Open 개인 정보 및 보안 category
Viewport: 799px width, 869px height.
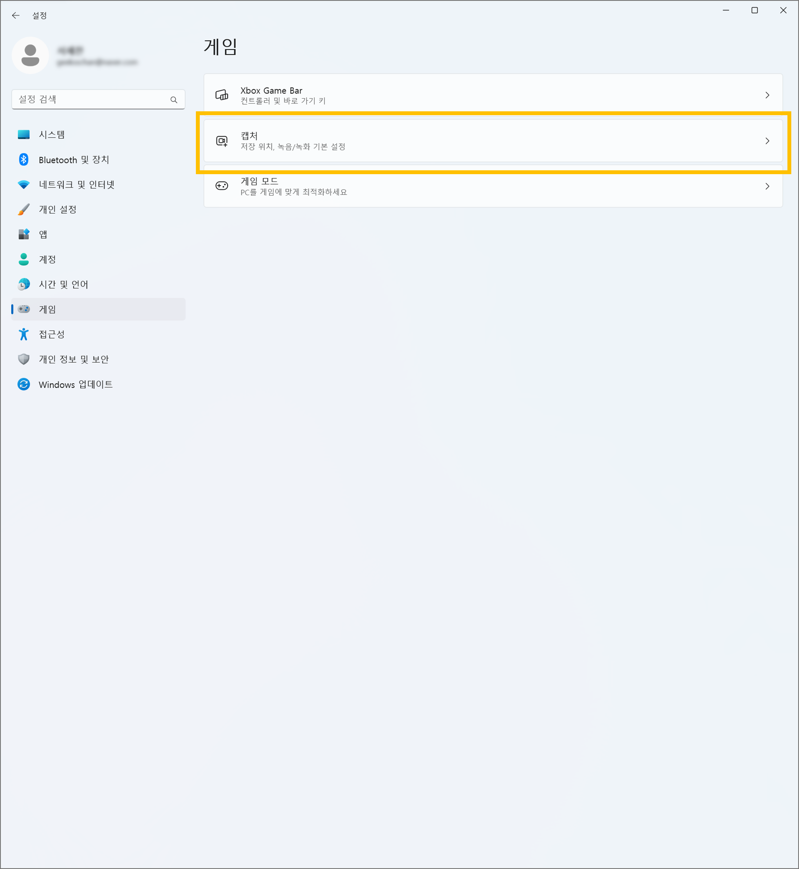click(73, 359)
